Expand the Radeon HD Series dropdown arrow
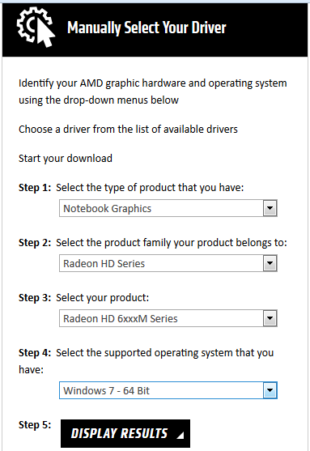 pos(270,263)
